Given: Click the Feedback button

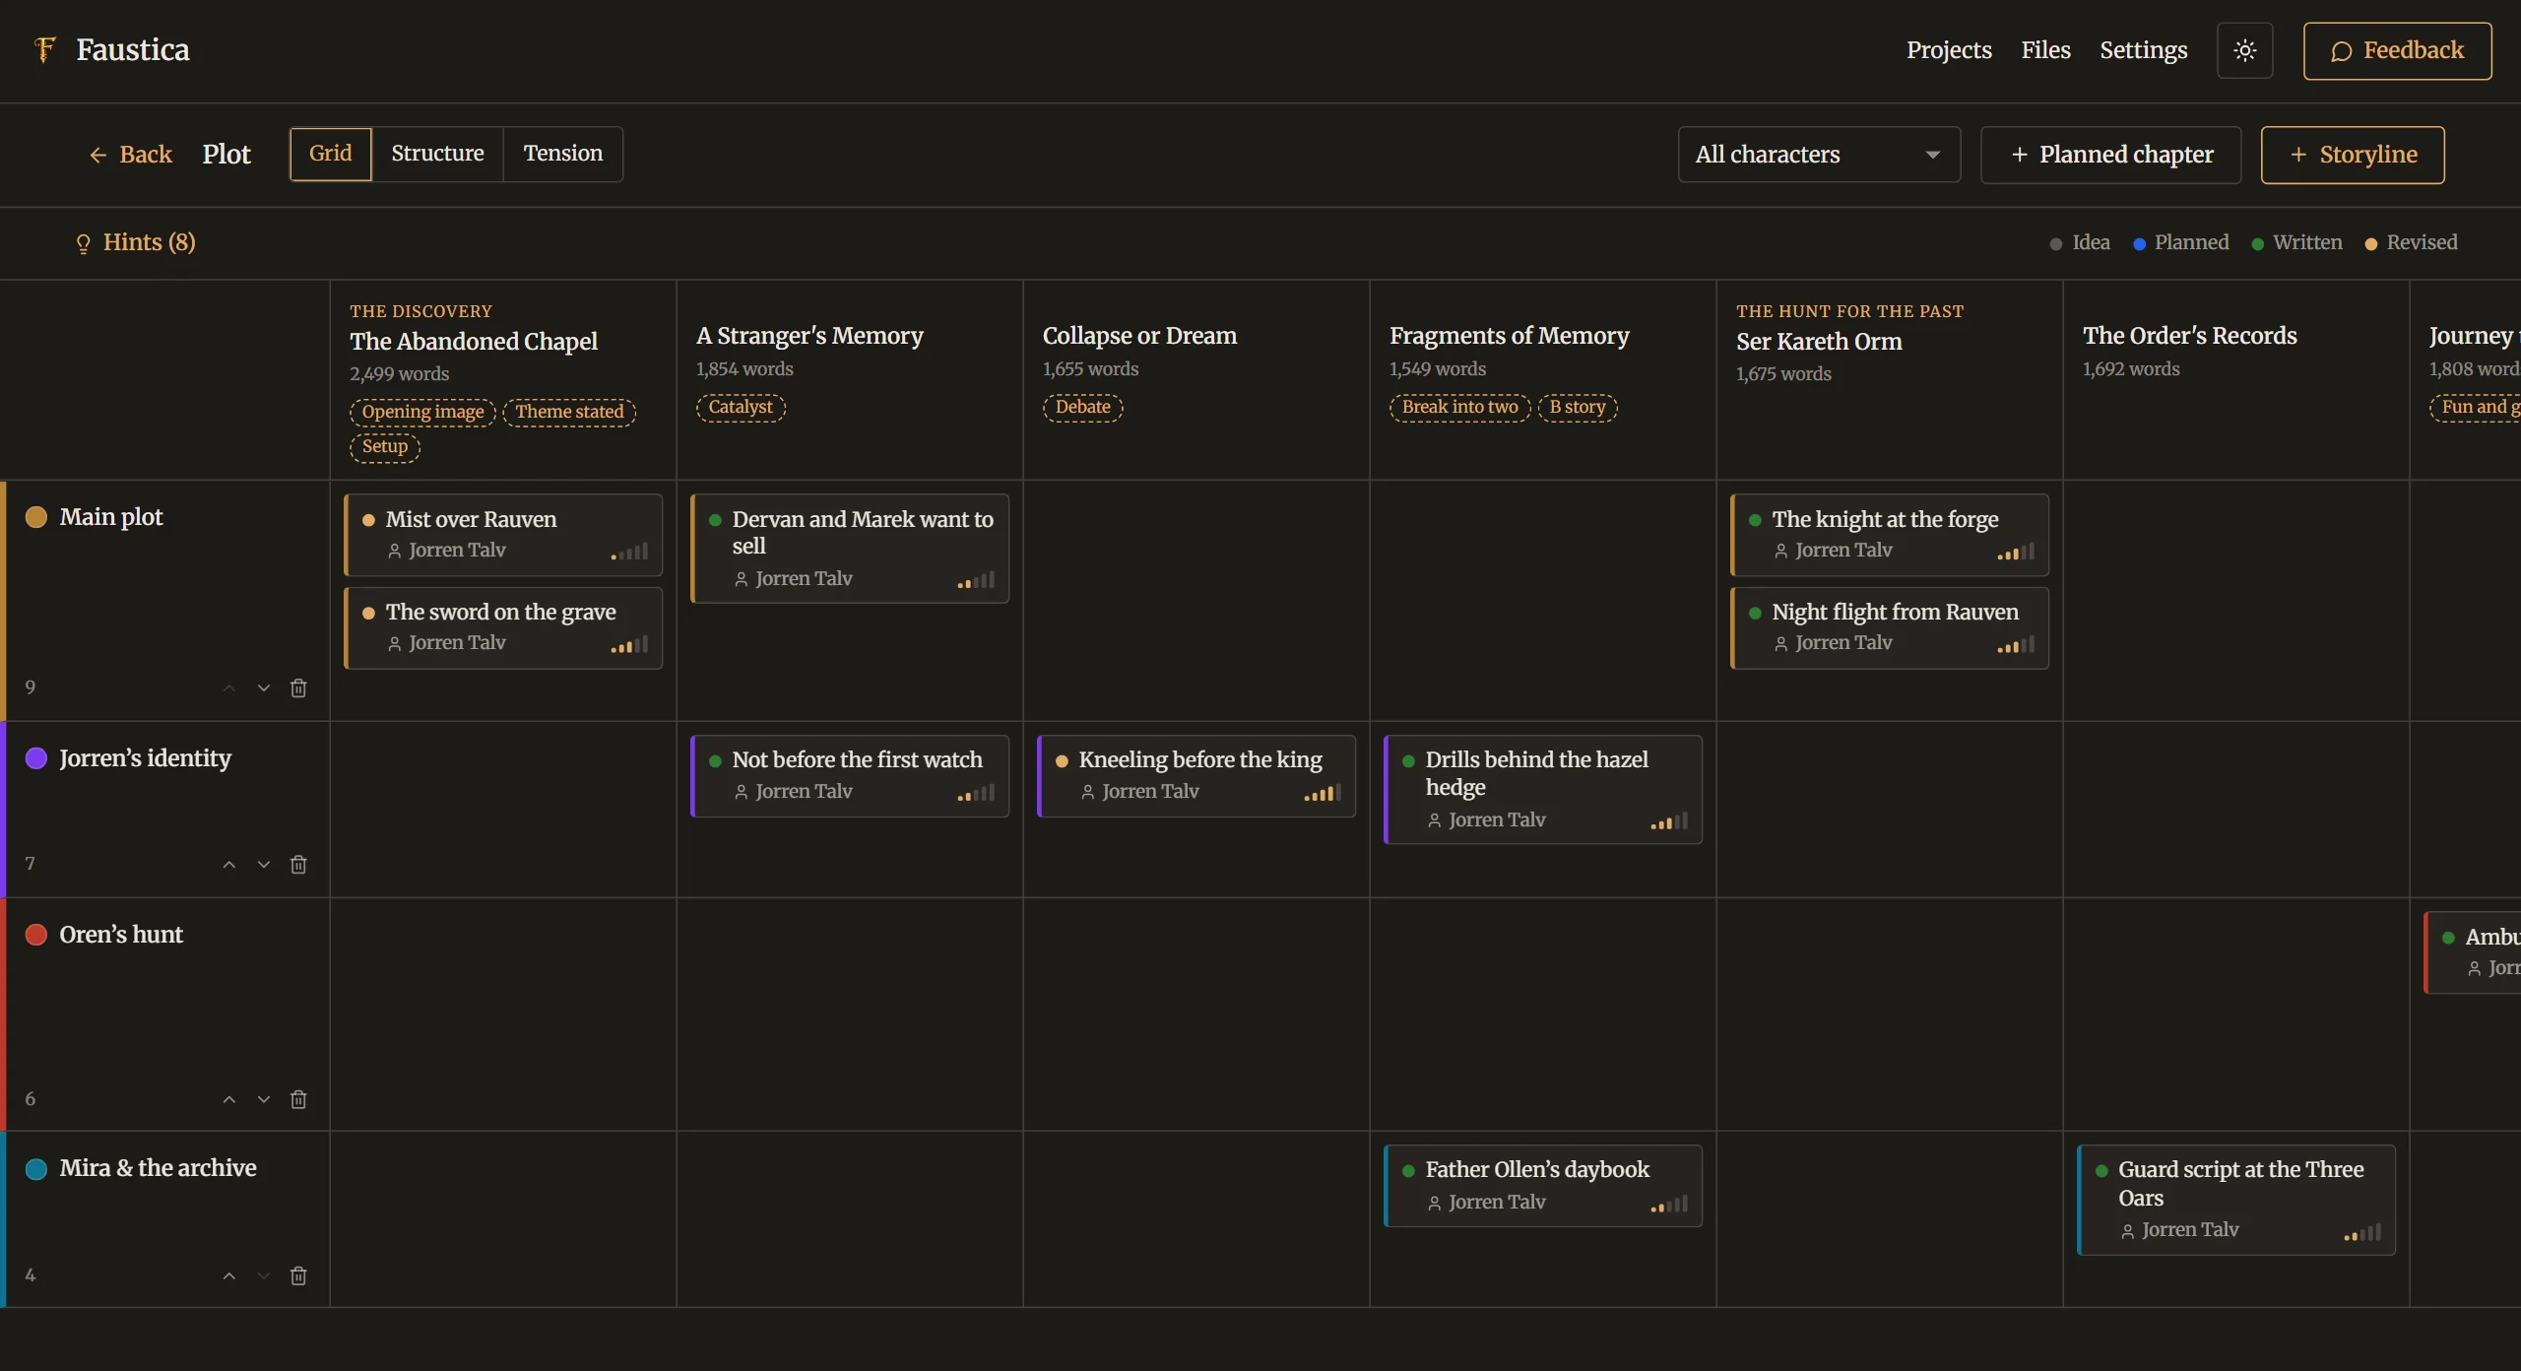Looking at the screenshot, I should [x=2397, y=50].
